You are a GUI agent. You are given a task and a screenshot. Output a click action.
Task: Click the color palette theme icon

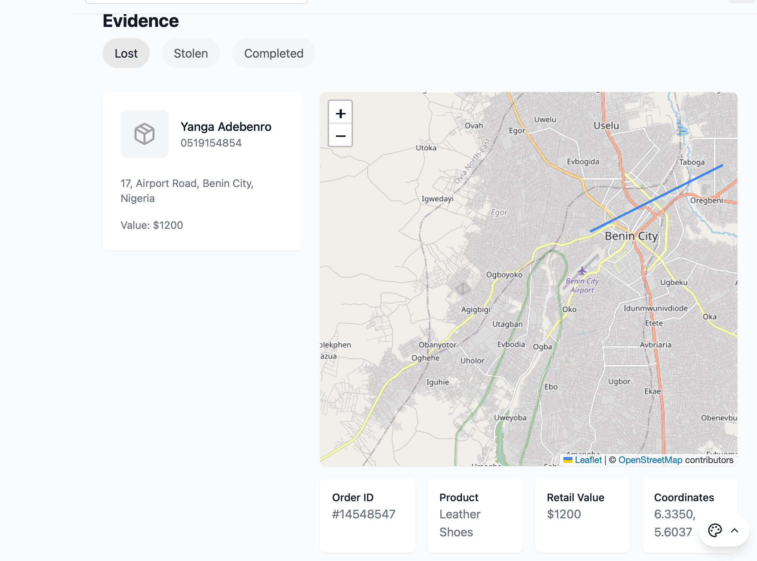tap(715, 530)
